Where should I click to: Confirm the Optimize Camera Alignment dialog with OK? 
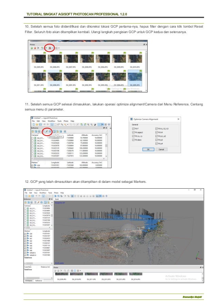148,149
